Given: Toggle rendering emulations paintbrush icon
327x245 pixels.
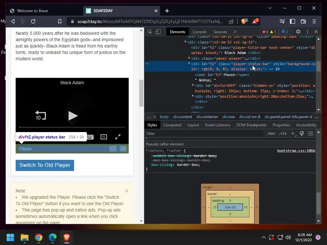Looking at the screenshot, I should [301, 134].
